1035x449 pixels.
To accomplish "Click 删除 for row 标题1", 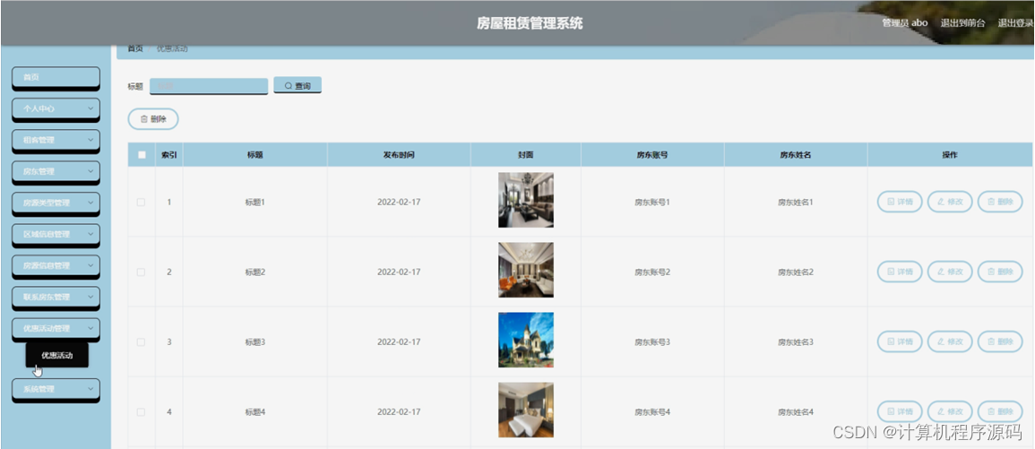I will tap(1000, 202).
